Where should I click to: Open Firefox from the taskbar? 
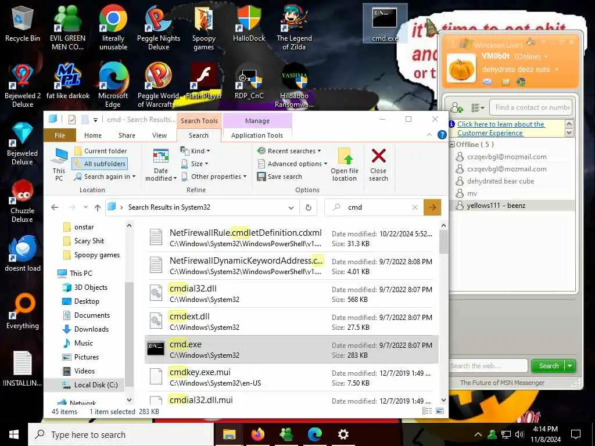[x=258, y=434]
